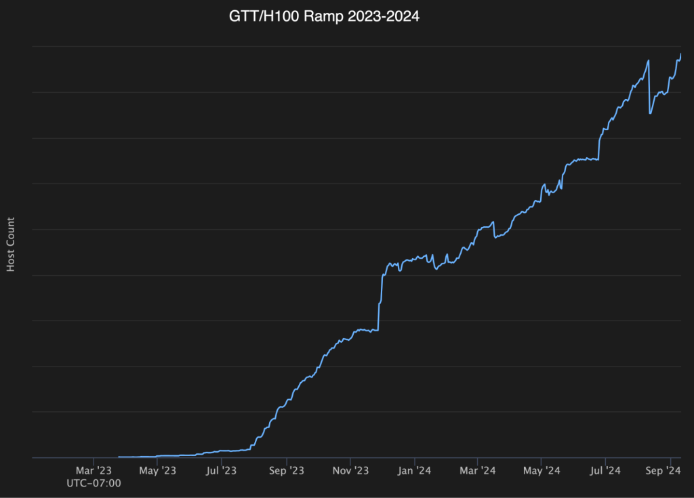The image size is (694, 498).
Task: Click the small dip after March 2024
Action: [495, 237]
